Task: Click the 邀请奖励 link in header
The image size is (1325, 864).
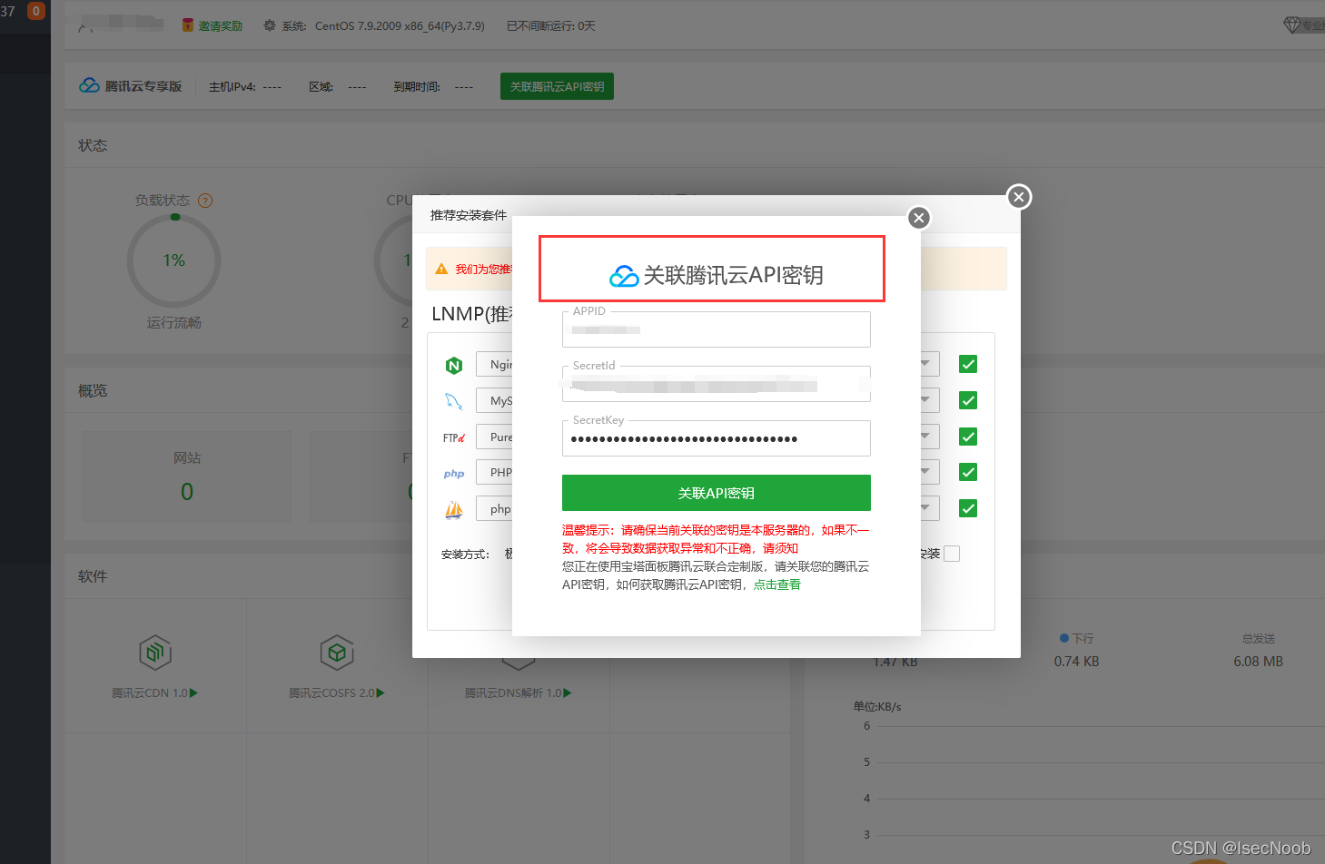Action: pos(221,26)
